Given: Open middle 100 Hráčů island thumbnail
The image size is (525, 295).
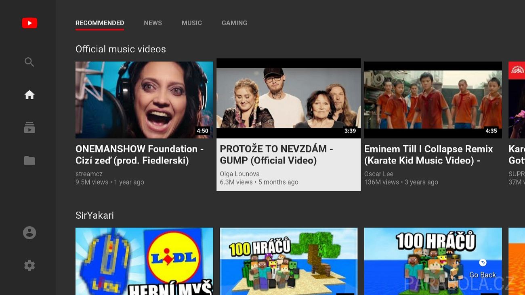Looking at the screenshot, I should [289, 261].
